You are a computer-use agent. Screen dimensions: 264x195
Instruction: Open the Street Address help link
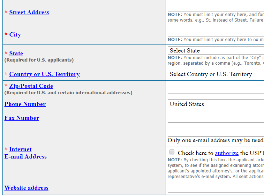(x=29, y=13)
